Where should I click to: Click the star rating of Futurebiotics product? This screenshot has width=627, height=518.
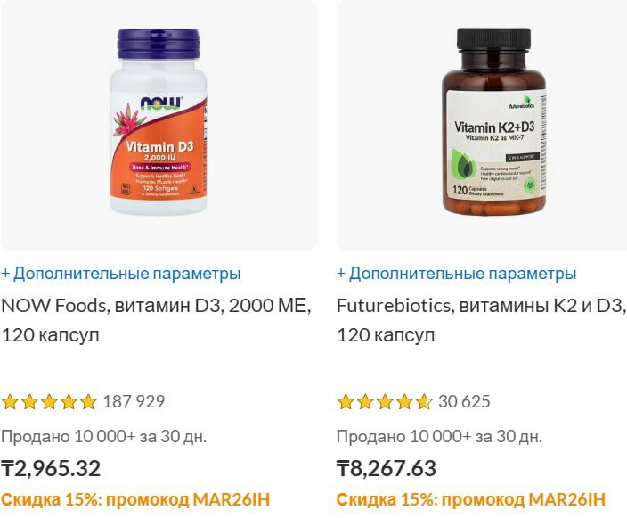pos(385,401)
